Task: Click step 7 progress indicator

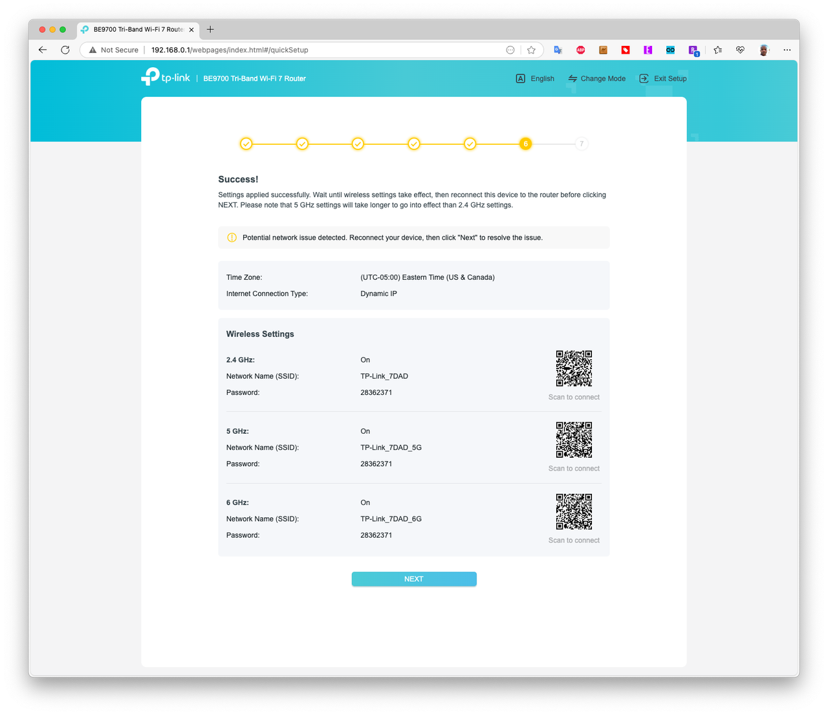Action: 582,144
